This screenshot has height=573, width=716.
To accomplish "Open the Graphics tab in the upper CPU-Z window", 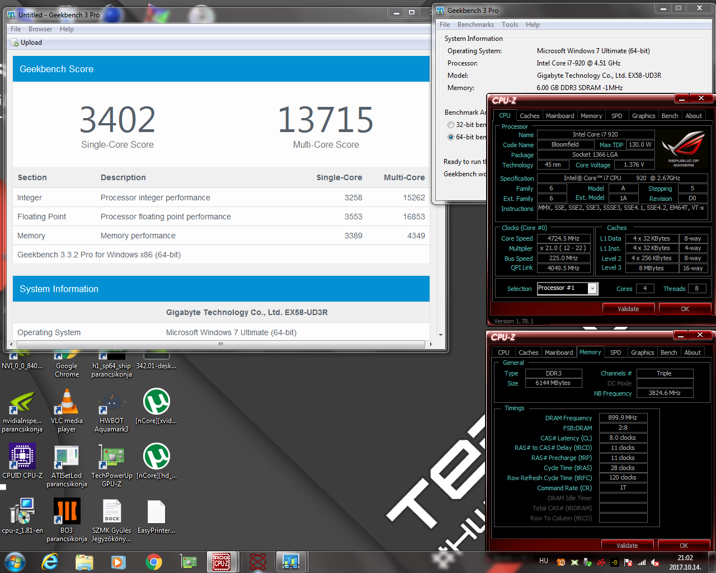I will pos(643,116).
